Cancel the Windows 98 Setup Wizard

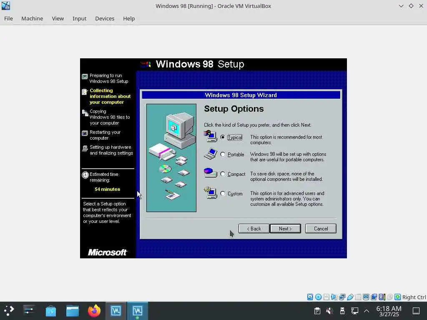[321, 229]
